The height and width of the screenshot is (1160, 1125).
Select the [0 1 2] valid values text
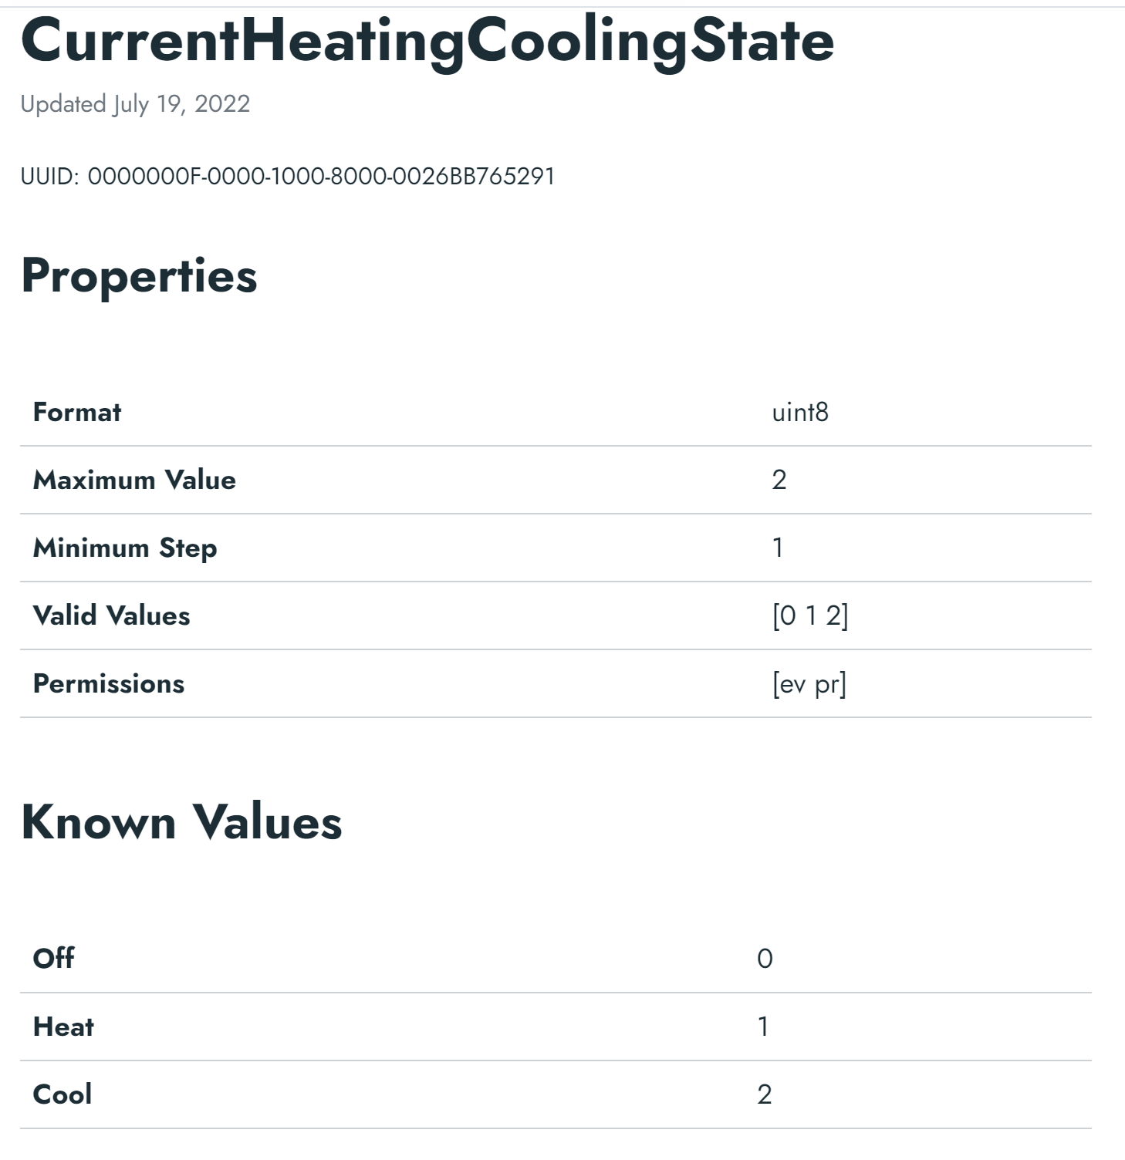coord(809,616)
